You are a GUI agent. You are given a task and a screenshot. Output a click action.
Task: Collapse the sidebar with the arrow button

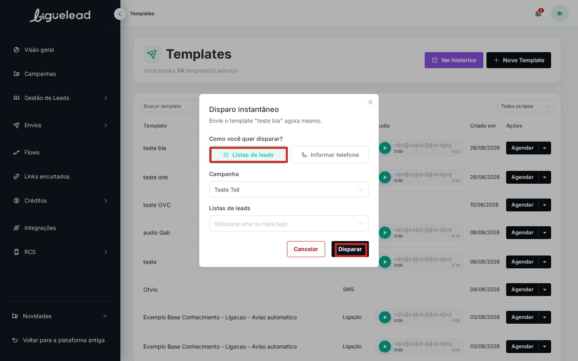(120, 14)
